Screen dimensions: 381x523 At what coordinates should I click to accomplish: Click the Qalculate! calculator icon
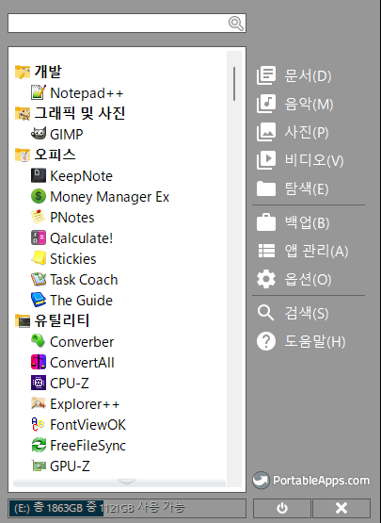click(x=39, y=237)
